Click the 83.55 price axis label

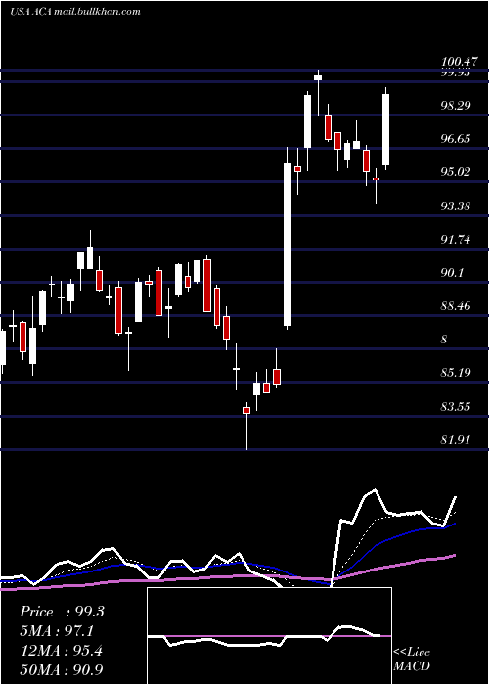pos(456,407)
